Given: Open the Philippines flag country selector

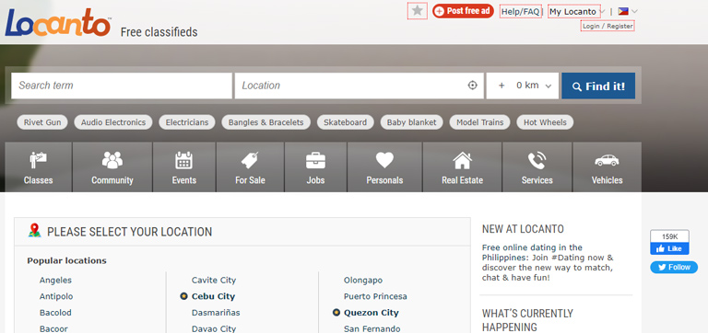Looking at the screenshot, I should tap(628, 11).
